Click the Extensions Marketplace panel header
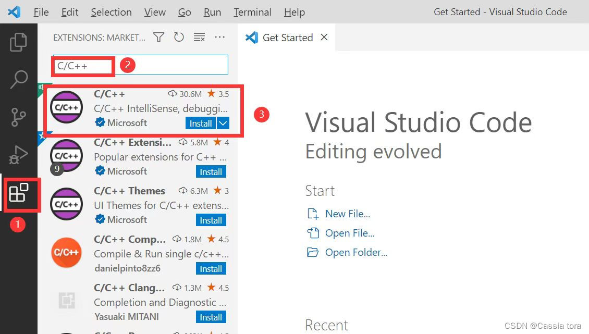Screen dimensions: 589x334 point(99,38)
